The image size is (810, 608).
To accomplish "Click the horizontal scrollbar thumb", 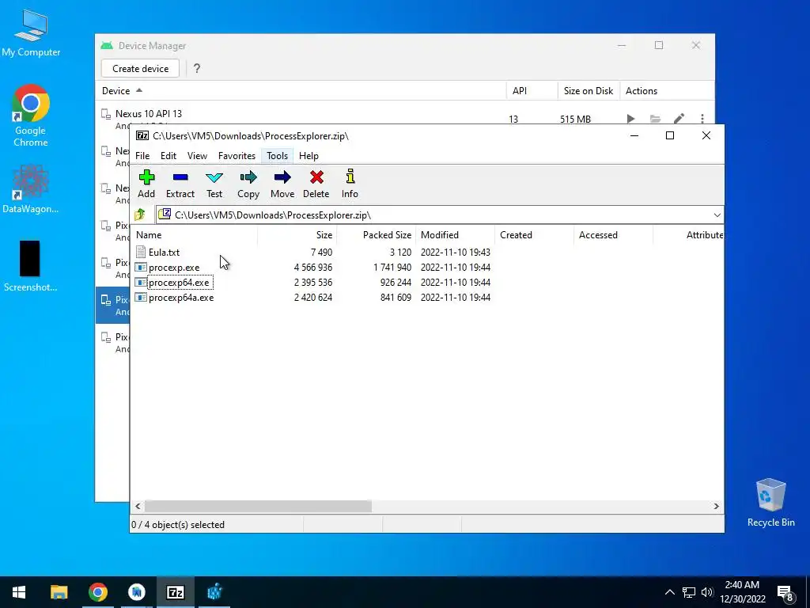I will 258,506.
